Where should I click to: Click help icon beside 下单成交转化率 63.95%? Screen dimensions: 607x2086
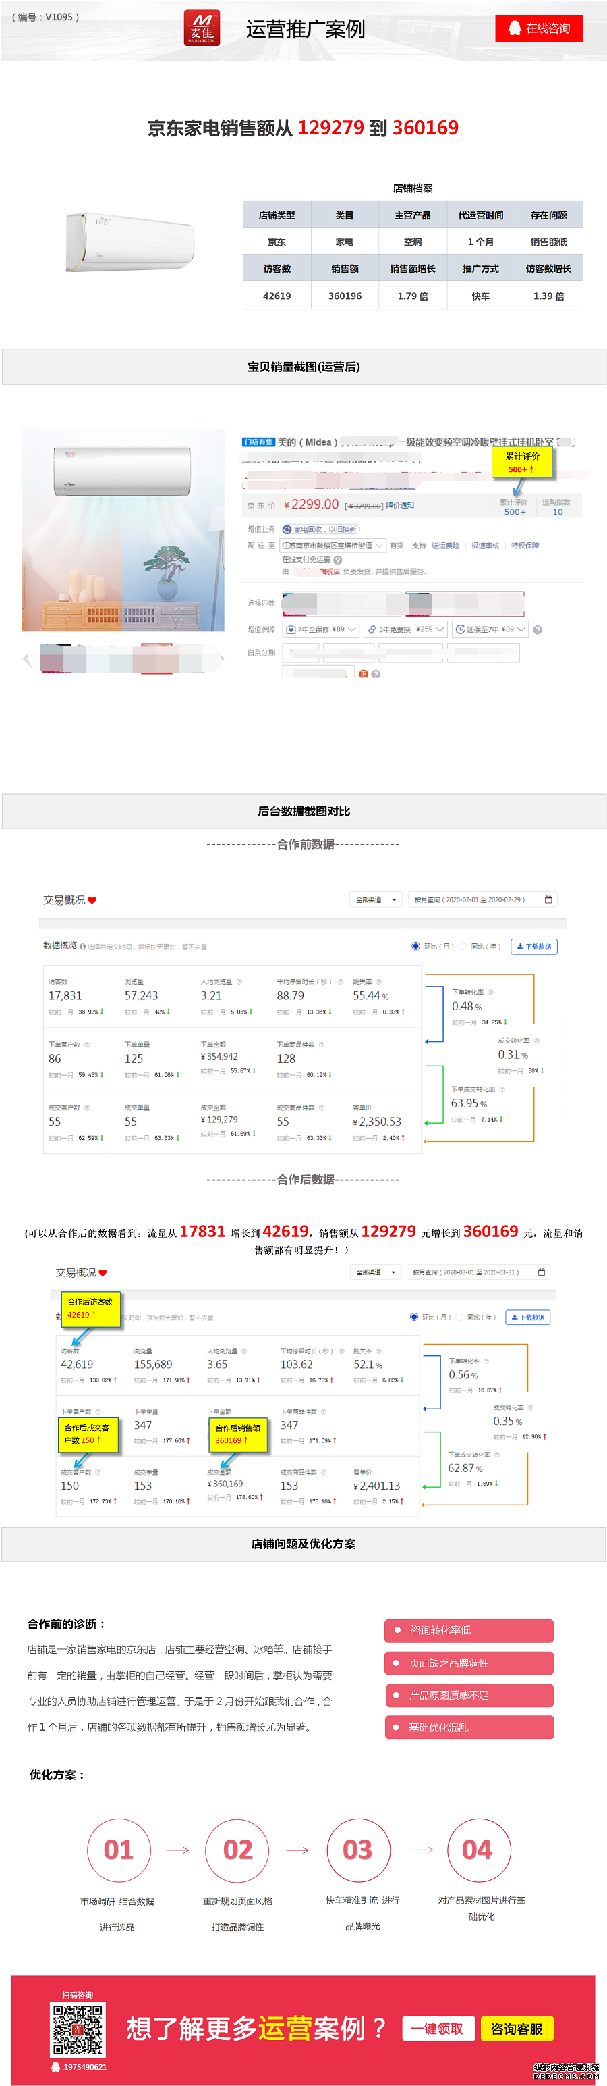502,1089
